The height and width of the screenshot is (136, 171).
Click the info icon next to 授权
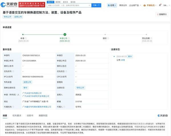(108, 38)
